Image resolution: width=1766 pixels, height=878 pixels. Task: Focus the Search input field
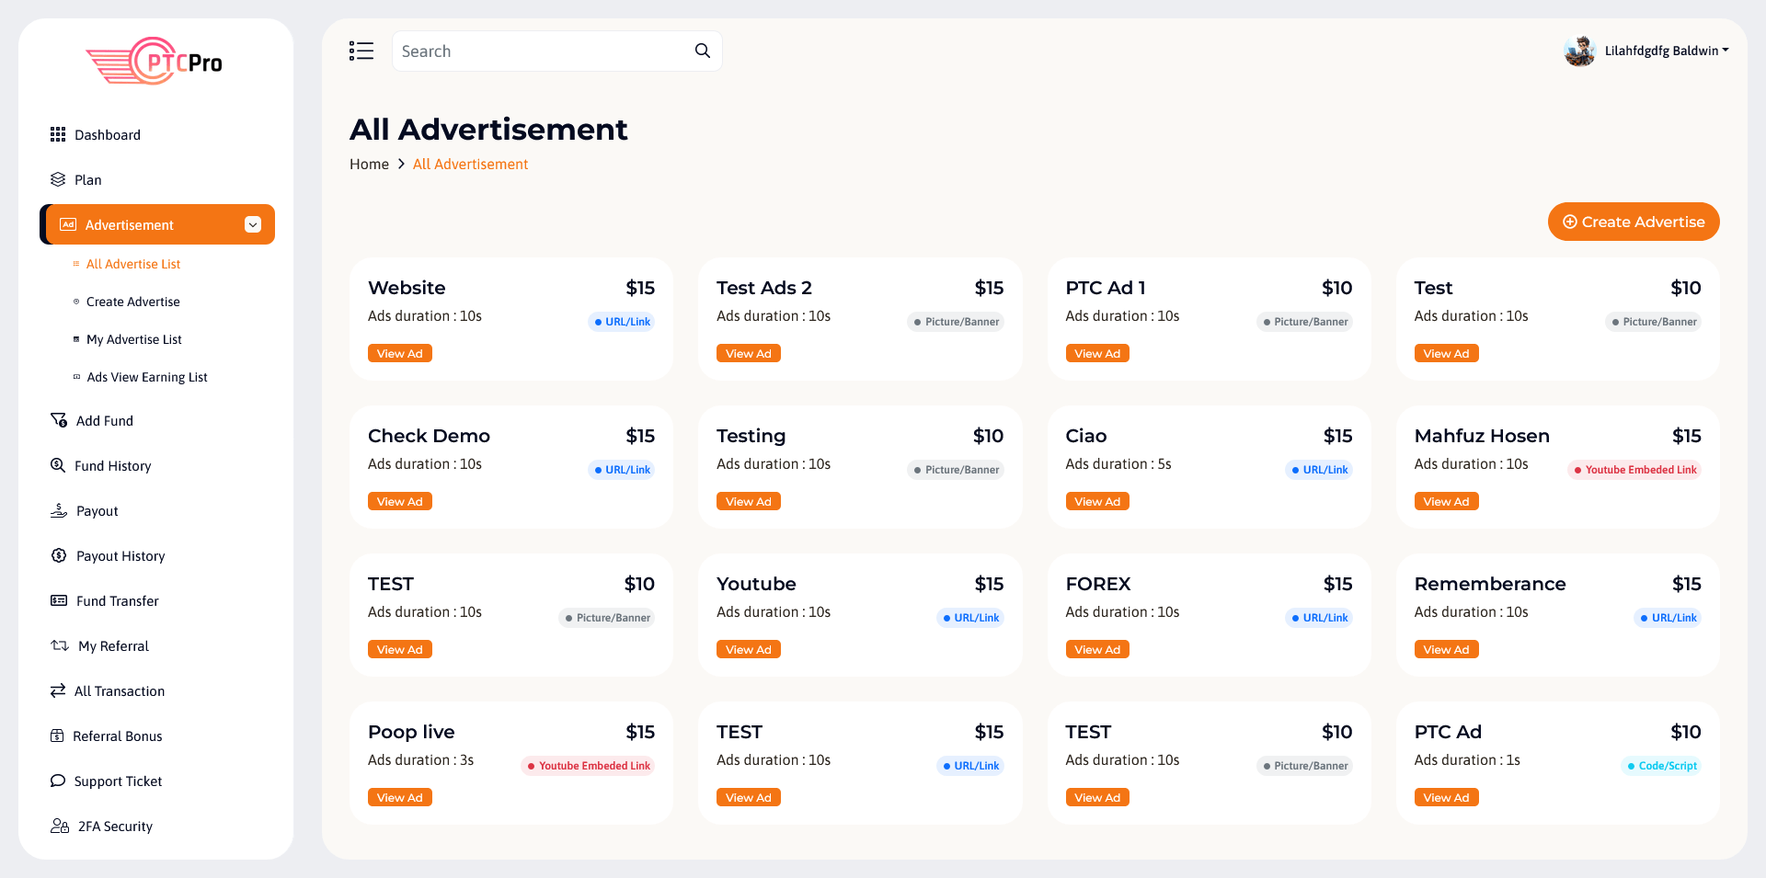click(543, 51)
